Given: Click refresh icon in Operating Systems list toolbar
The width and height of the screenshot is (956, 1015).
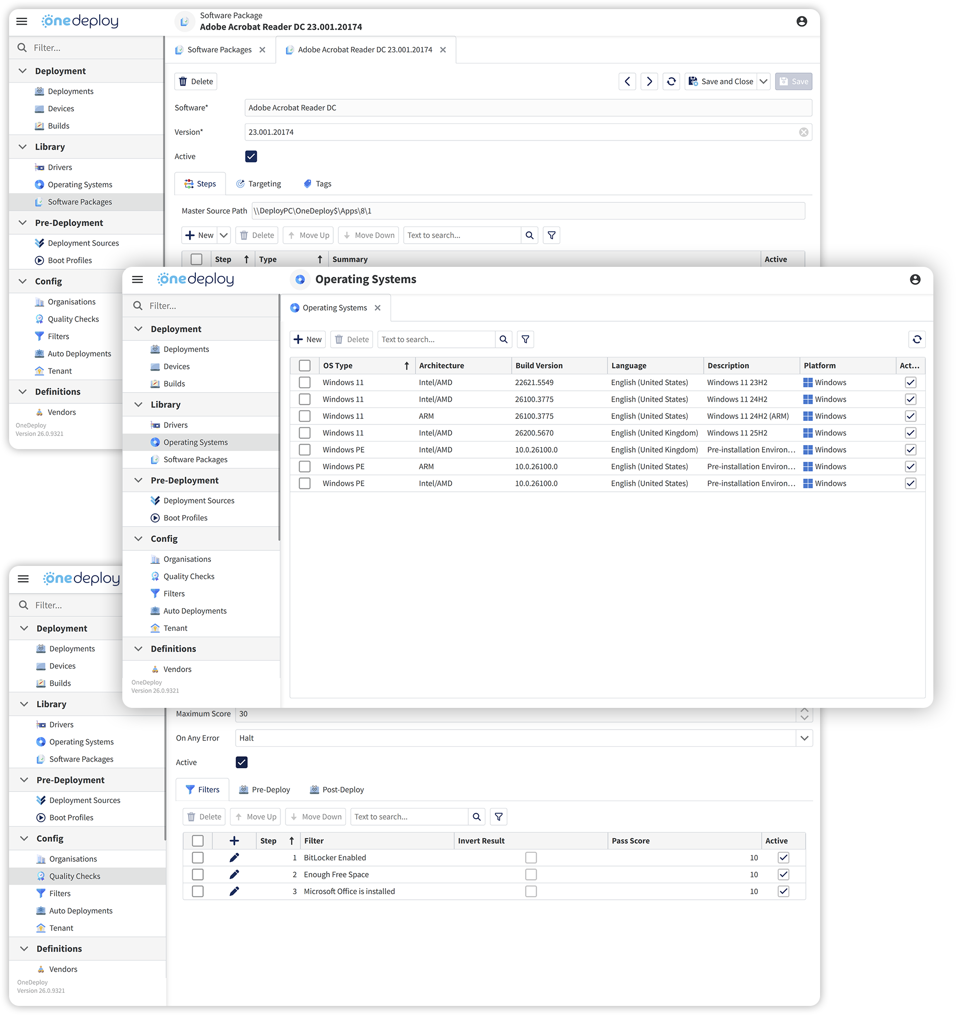Looking at the screenshot, I should [917, 339].
